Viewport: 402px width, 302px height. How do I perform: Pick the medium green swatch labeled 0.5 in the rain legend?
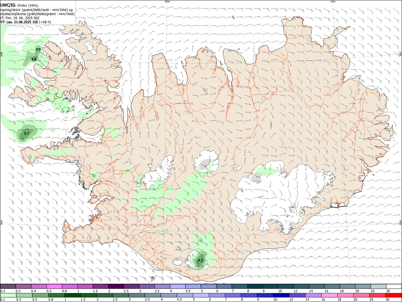tap(41, 295)
